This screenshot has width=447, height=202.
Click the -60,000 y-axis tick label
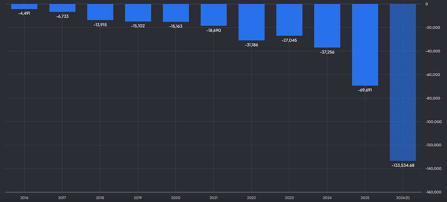433,75
